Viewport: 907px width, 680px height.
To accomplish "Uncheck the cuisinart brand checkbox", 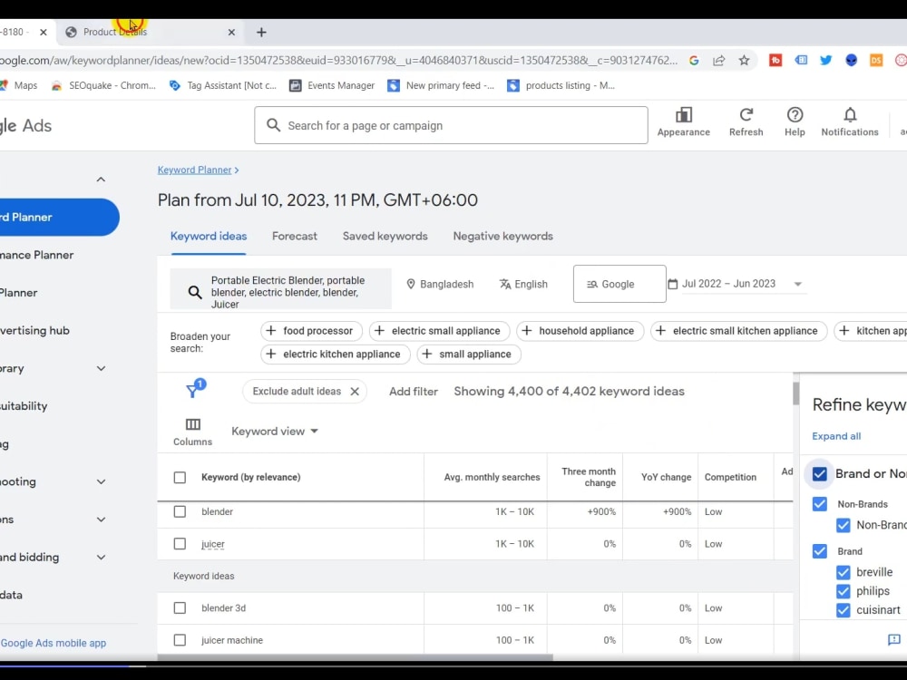I will (843, 610).
